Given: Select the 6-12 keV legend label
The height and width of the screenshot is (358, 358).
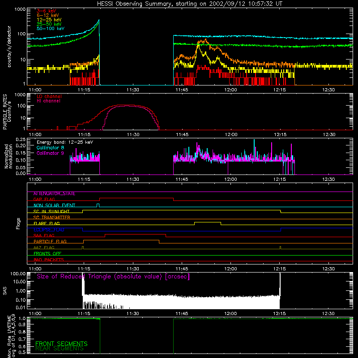Looking at the screenshot, I should point(48,15).
